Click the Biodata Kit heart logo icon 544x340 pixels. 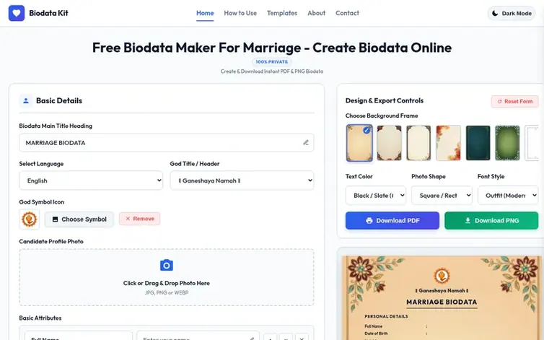coord(17,13)
